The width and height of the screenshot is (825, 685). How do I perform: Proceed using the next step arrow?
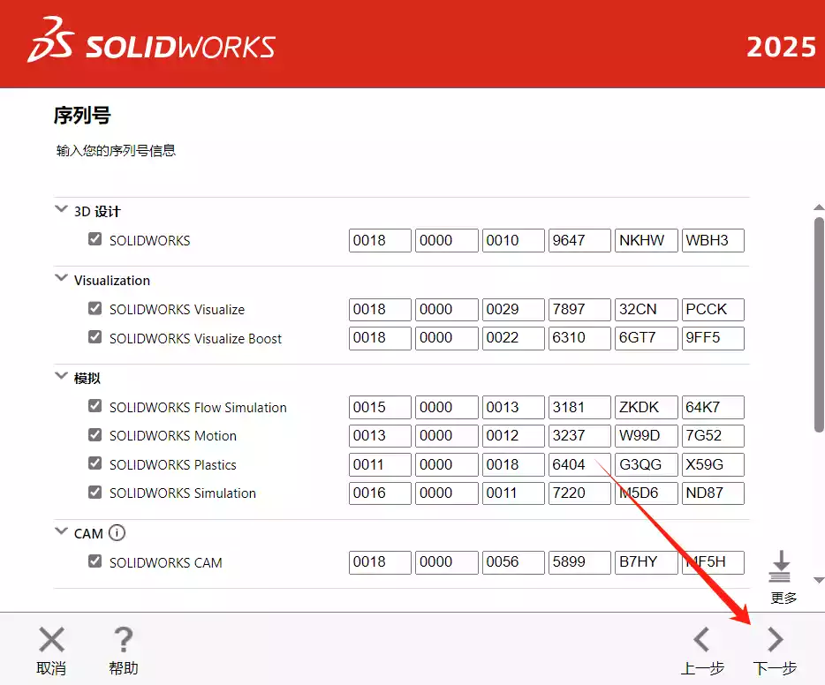point(775,639)
